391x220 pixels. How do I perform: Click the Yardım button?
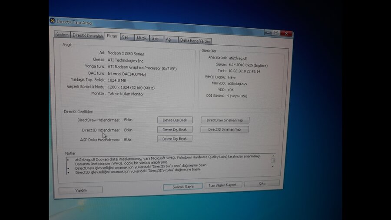[80, 190]
